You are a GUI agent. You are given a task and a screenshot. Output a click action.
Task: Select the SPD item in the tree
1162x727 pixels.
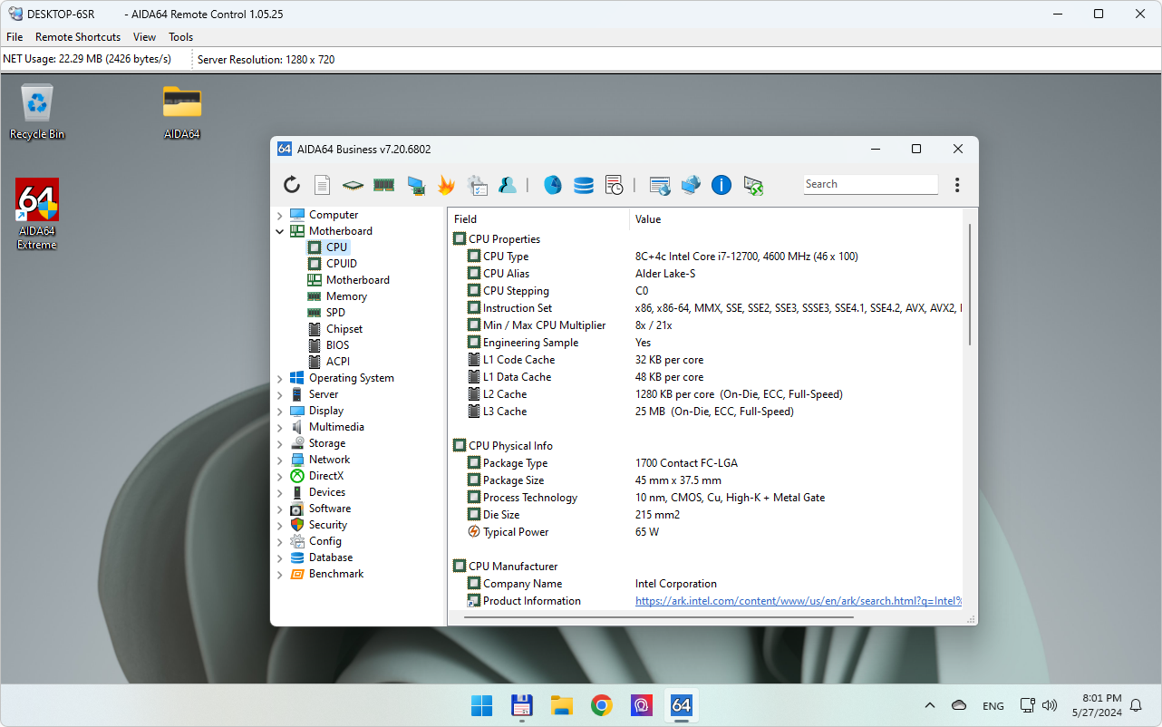click(335, 313)
